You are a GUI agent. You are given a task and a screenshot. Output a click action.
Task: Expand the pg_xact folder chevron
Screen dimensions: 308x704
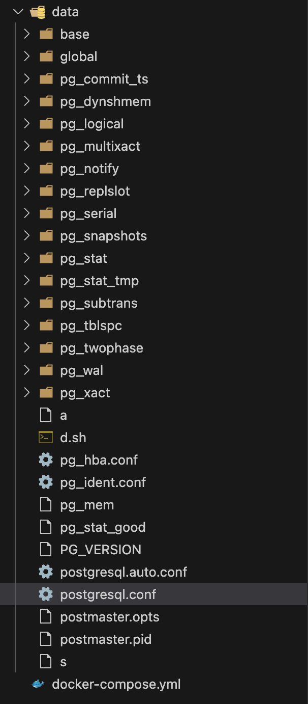click(x=27, y=393)
